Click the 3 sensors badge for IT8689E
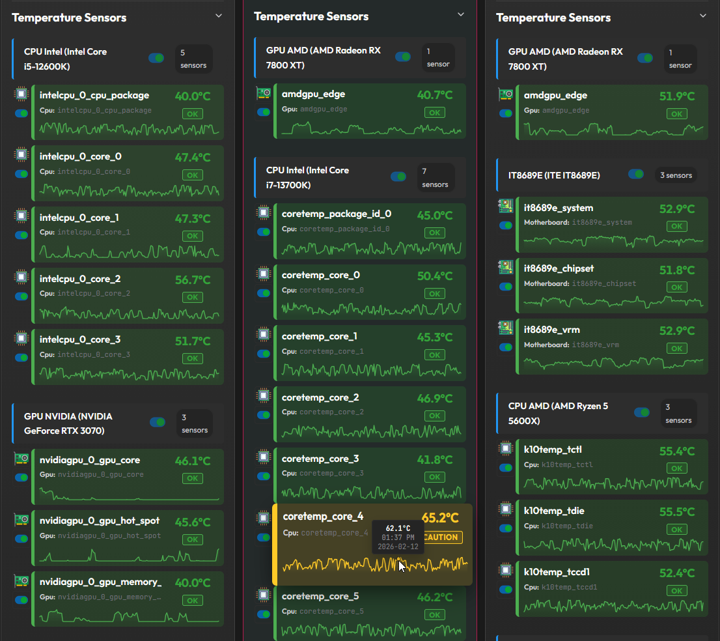 click(x=676, y=175)
